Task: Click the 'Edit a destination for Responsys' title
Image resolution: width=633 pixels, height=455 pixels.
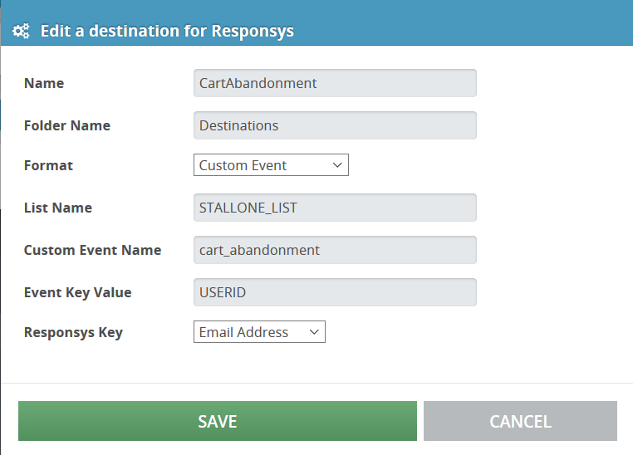Action: pyautogui.click(x=167, y=31)
